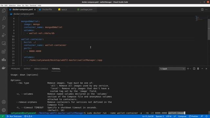Split the editor to the right

[x=202, y=10]
